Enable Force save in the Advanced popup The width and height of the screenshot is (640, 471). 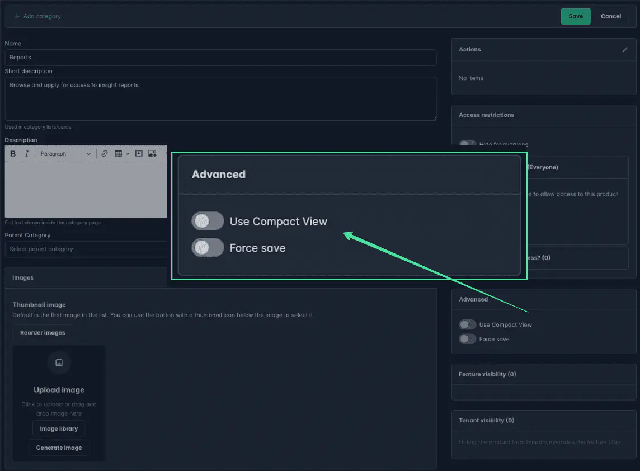point(208,247)
